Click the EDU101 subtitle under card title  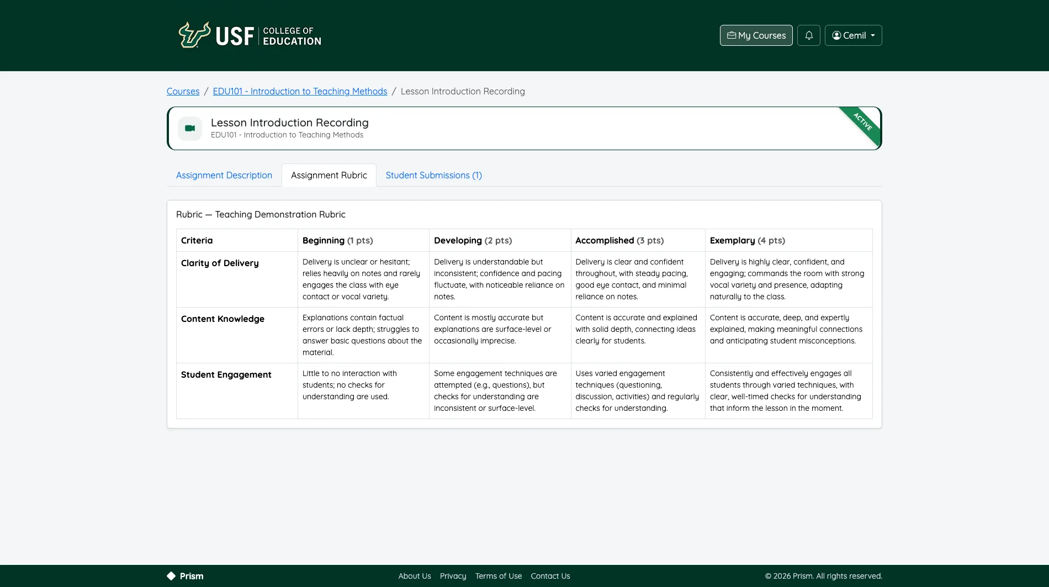pyautogui.click(x=287, y=135)
